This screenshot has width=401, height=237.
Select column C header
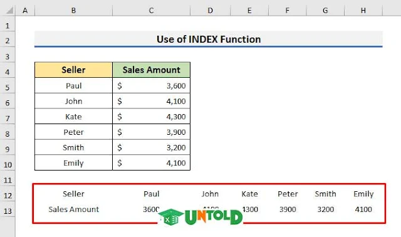tap(152, 11)
